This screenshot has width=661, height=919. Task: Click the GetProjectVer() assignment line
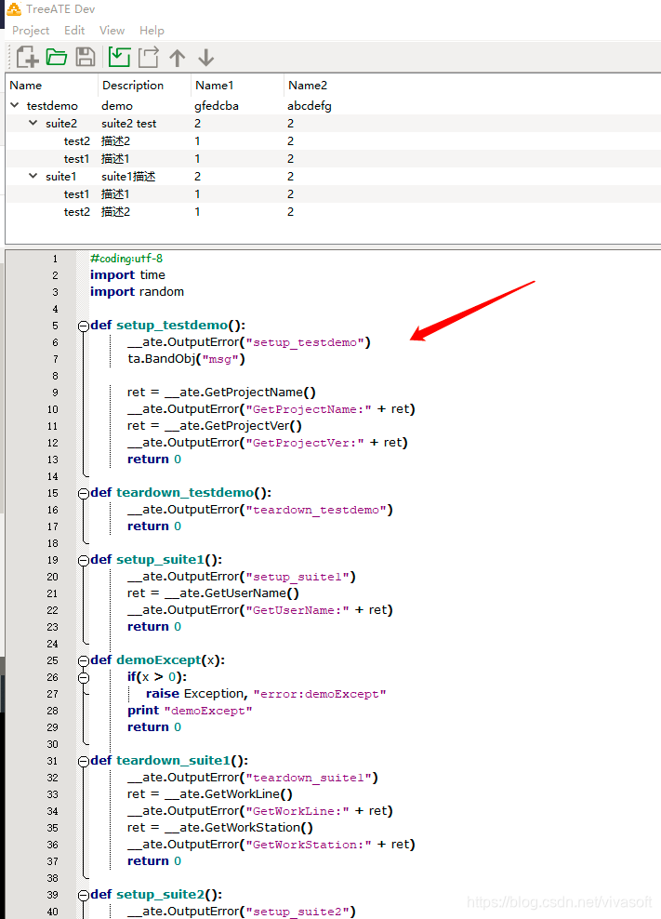pyautogui.click(x=215, y=425)
